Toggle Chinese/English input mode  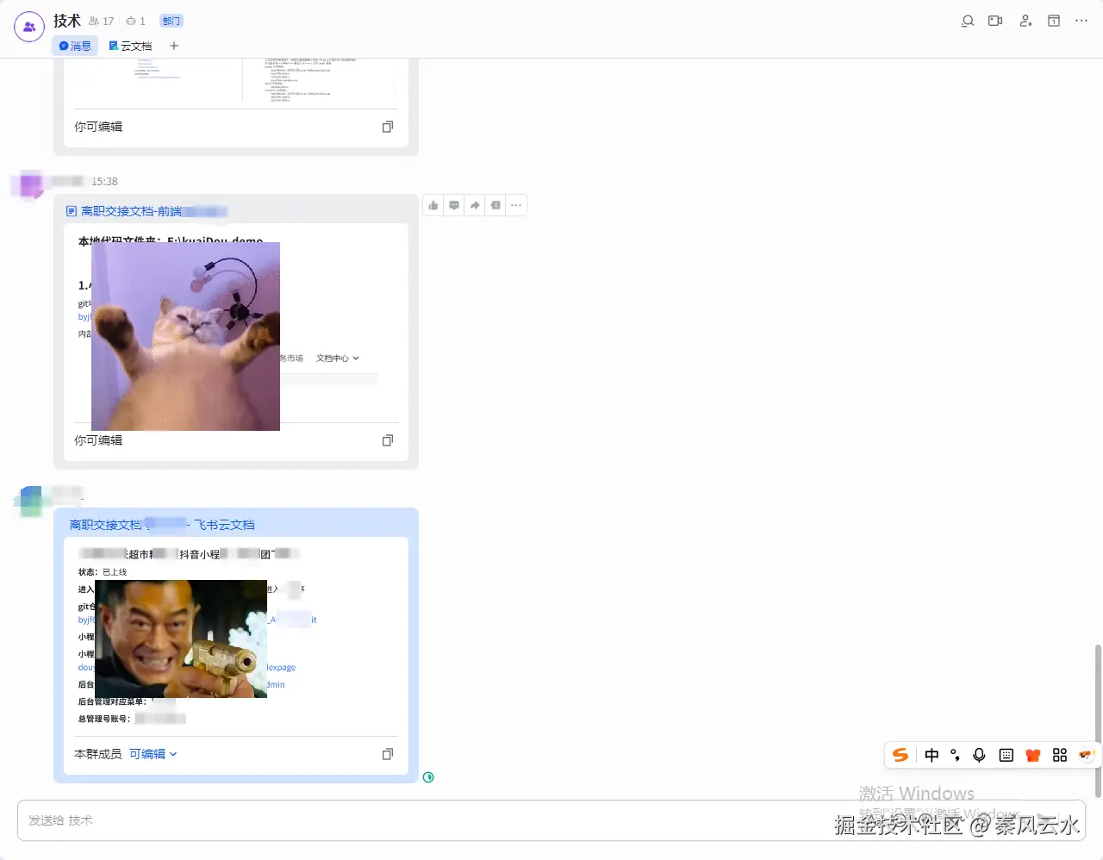[x=932, y=755]
